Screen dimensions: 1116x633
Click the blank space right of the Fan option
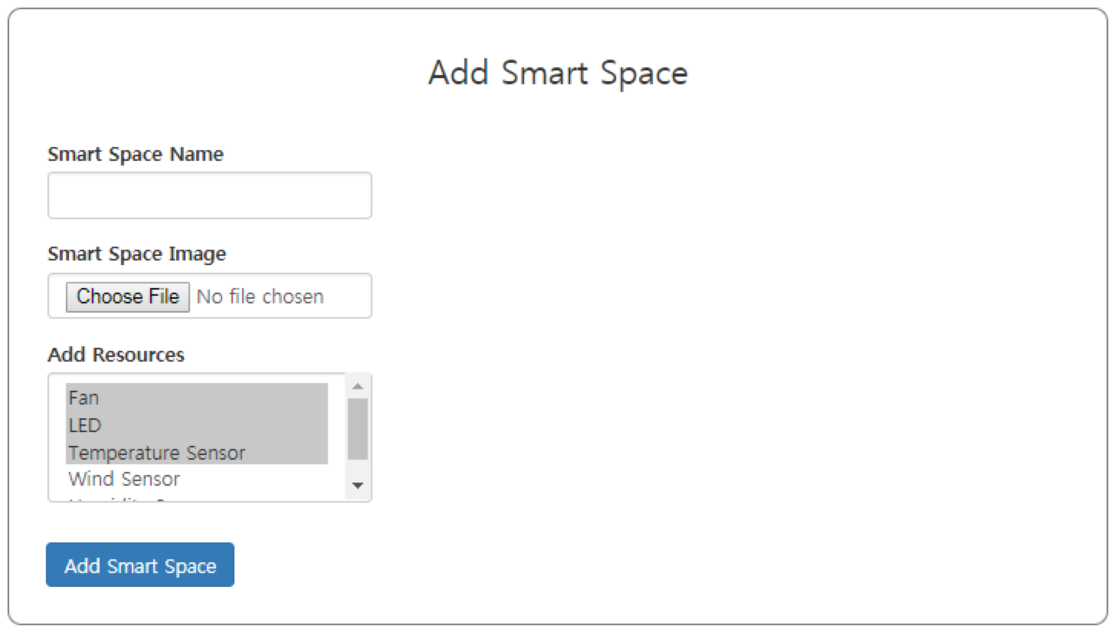tap(218, 398)
